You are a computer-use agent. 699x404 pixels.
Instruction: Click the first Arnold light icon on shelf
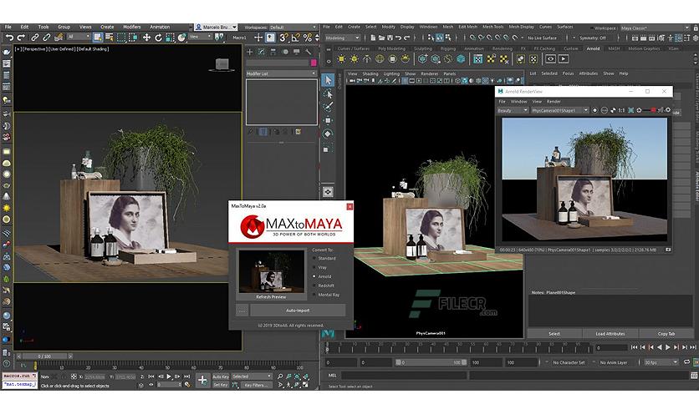coord(341,58)
